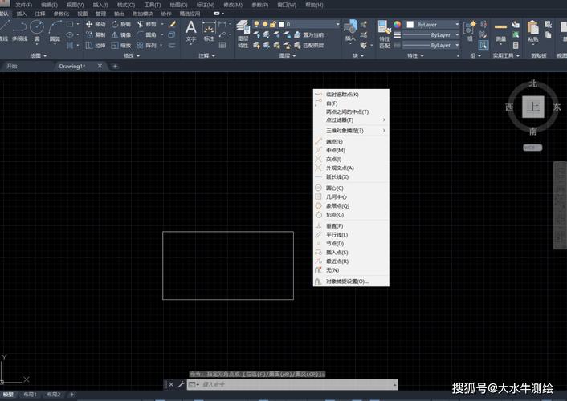Click the 修剪 trim tool
Viewport: 567px width, 401px height.
[147, 24]
